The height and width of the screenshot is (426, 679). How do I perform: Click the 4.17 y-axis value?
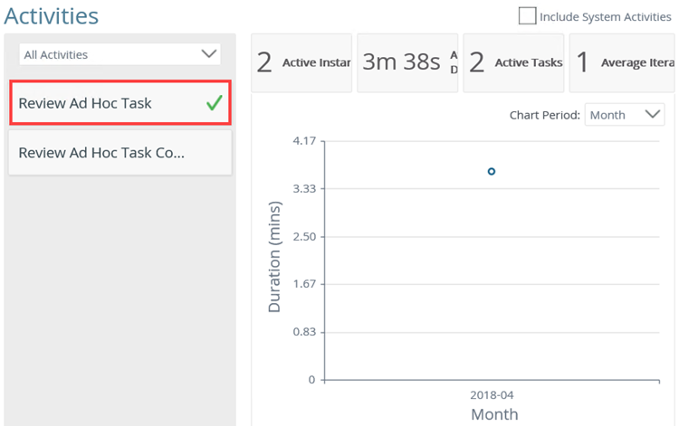(x=304, y=141)
